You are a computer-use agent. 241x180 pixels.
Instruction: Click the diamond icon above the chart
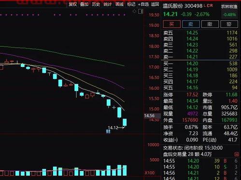pos(134,12)
